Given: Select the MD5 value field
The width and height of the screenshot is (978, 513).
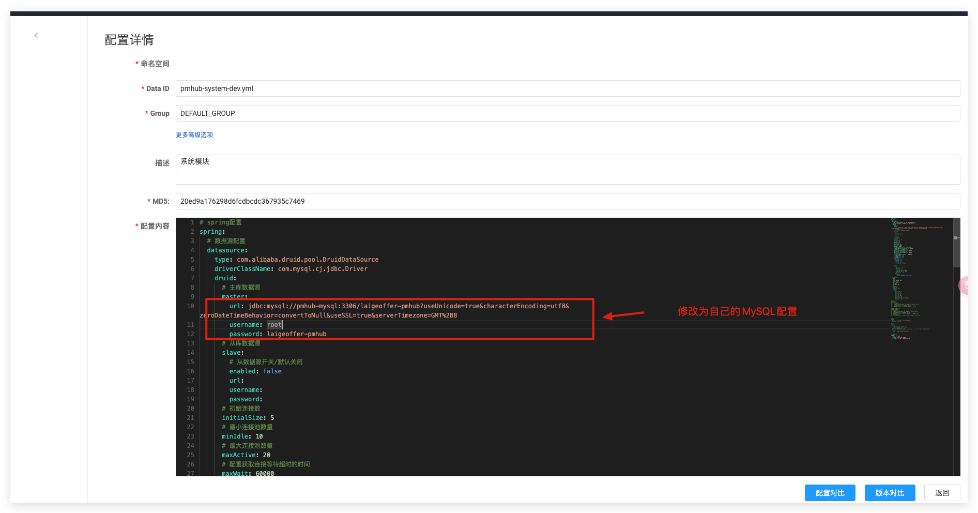Looking at the screenshot, I should click(568, 201).
